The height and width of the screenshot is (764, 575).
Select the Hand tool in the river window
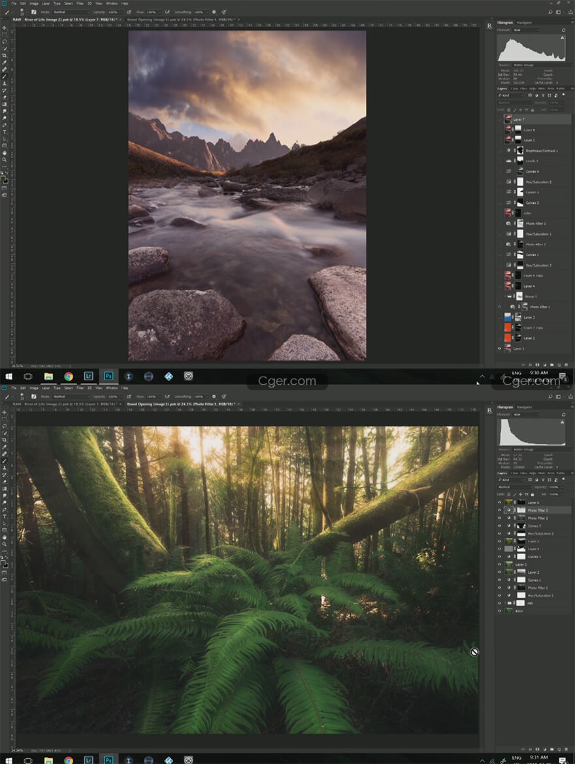tap(5, 152)
